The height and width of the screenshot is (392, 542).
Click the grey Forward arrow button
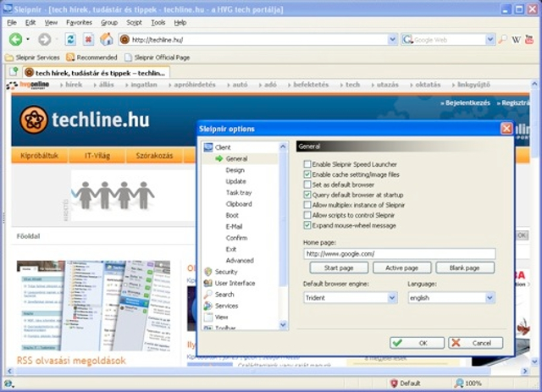[x=44, y=40]
